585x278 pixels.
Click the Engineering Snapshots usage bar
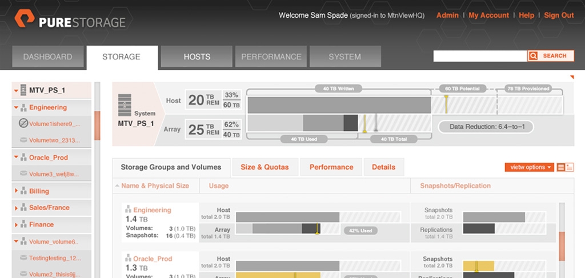[504, 217]
